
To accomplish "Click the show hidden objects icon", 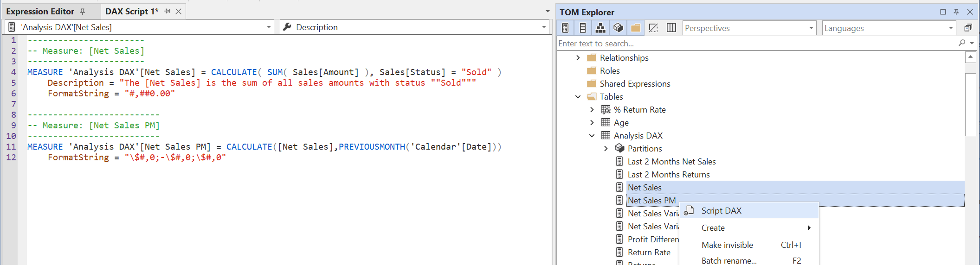I will (x=653, y=28).
